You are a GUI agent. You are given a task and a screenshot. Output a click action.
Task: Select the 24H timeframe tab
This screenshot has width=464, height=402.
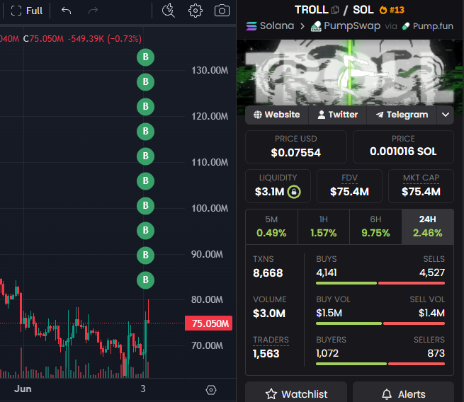[428, 226]
